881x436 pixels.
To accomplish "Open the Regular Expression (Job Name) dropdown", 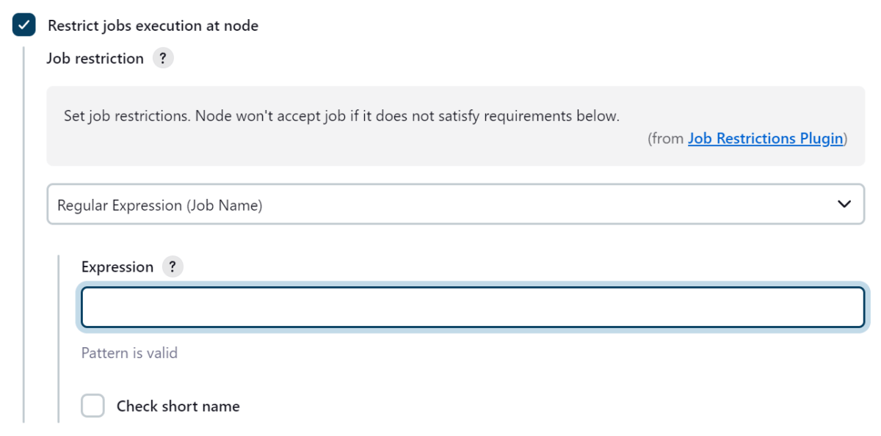I will point(455,204).
